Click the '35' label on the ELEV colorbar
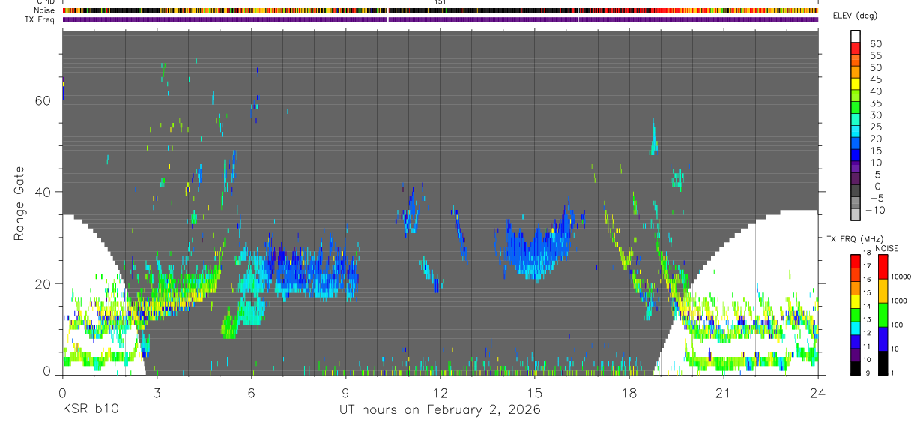Image resolution: width=920 pixels, height=425 pixels. (x=876, y=103)
